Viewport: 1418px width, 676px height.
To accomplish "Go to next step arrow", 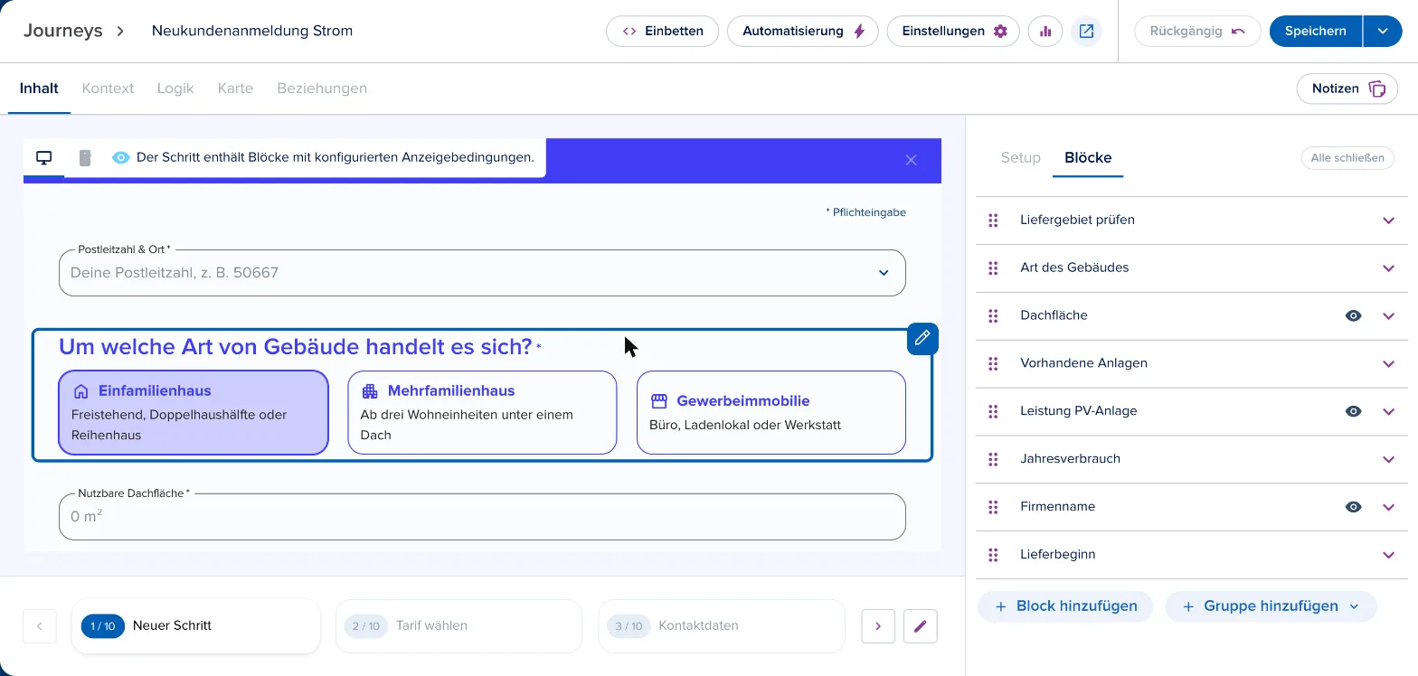I will tap(878, 625).
